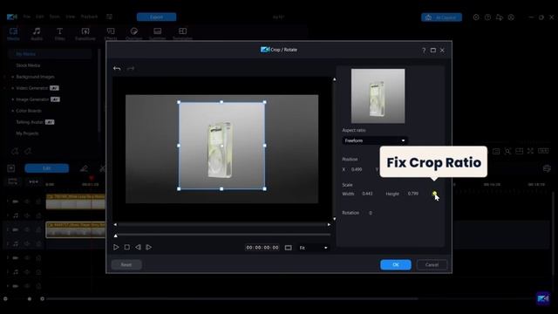Click the Reset button
The height and width of the screenshot is (314, 558).
[x=126, y=264]
